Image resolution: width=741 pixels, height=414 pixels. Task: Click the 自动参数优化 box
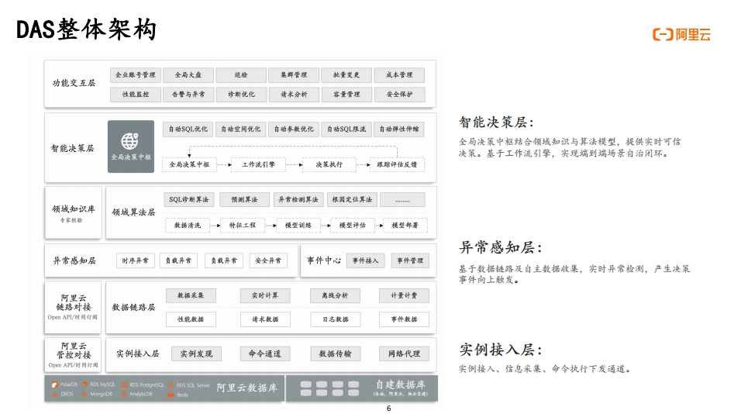(x=294, y=129)
